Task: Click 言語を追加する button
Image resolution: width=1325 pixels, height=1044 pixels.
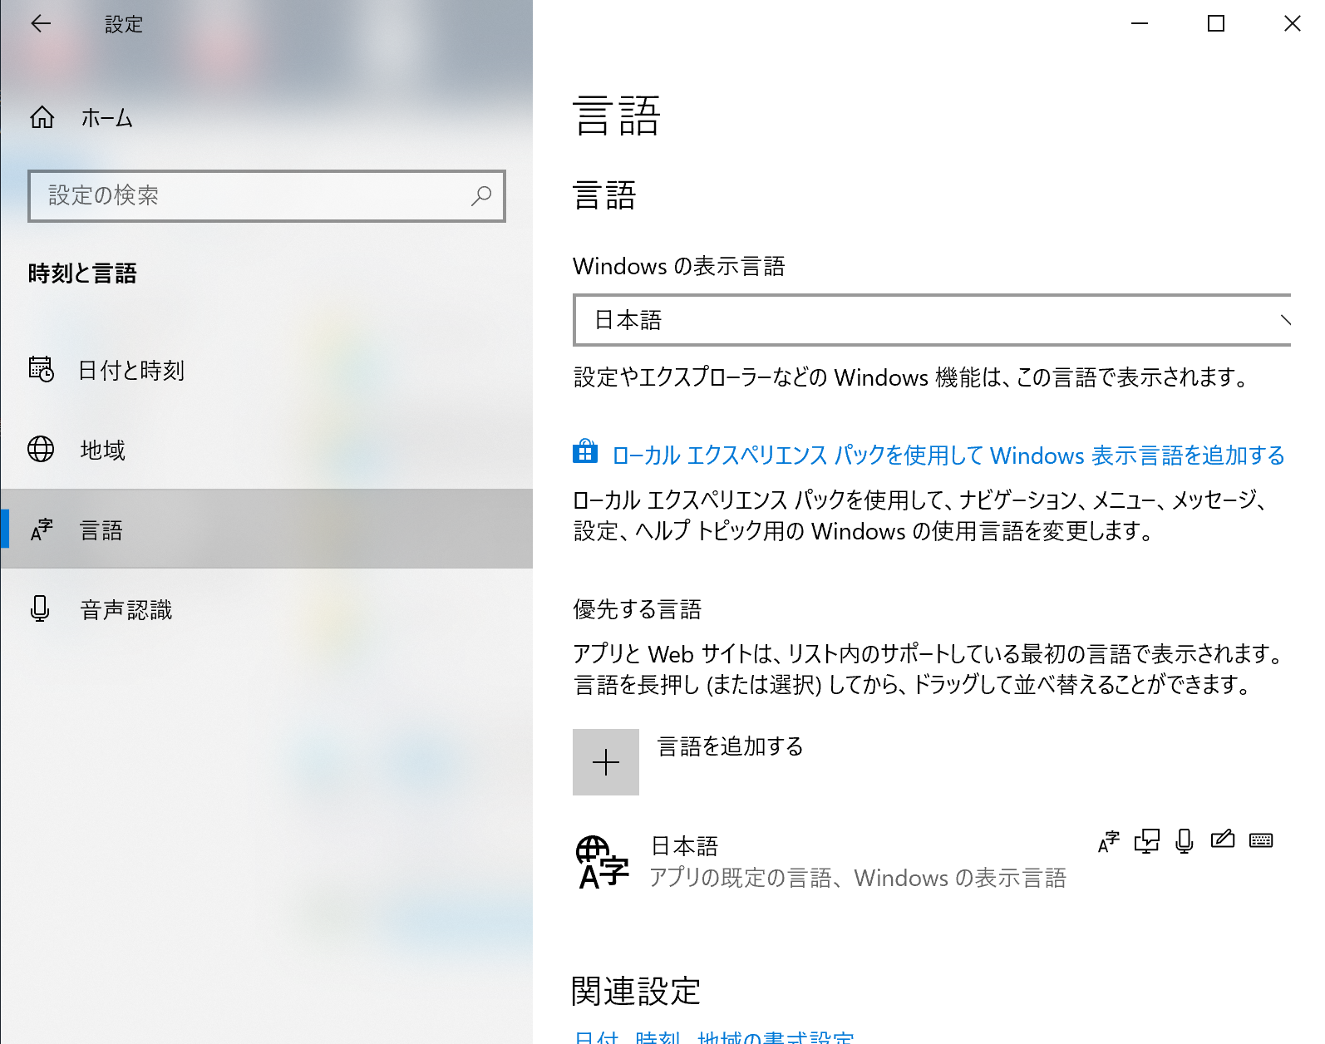Action: [x=688, y=762]
